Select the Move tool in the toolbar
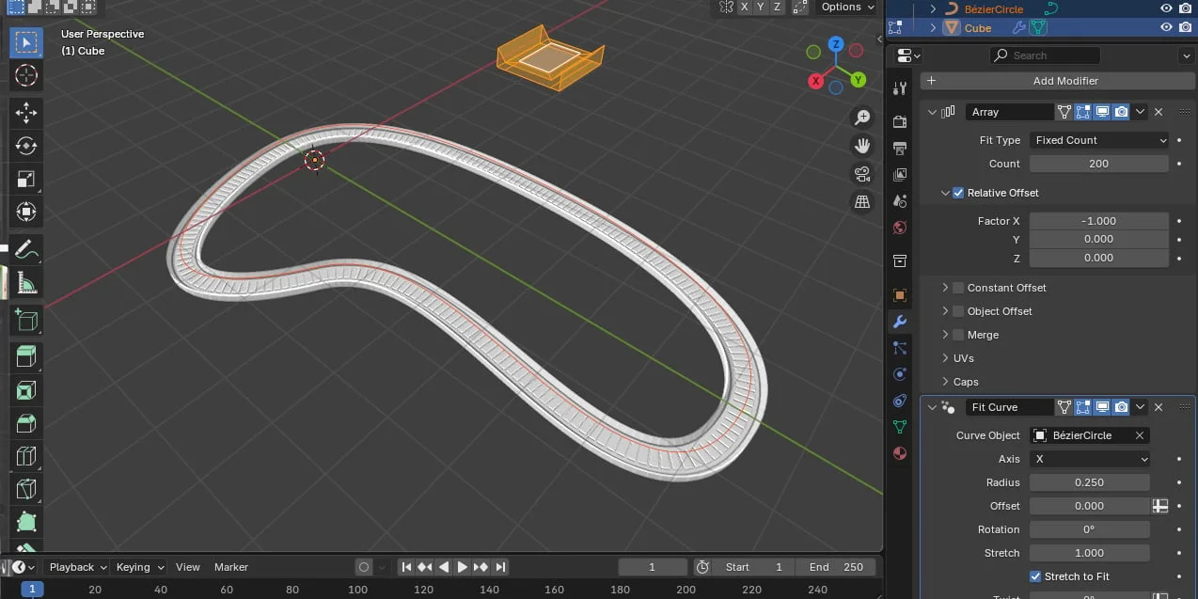Image resolution: width=1198 pixels, height=599 pixels. click(x=26, y=111)
